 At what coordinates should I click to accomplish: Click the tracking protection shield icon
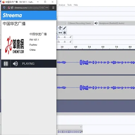(4, 8)
